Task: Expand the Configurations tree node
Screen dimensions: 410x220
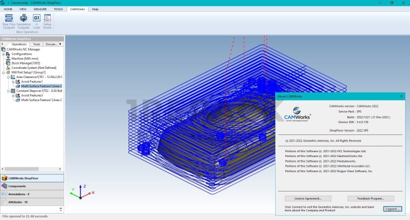Action: 3,54
